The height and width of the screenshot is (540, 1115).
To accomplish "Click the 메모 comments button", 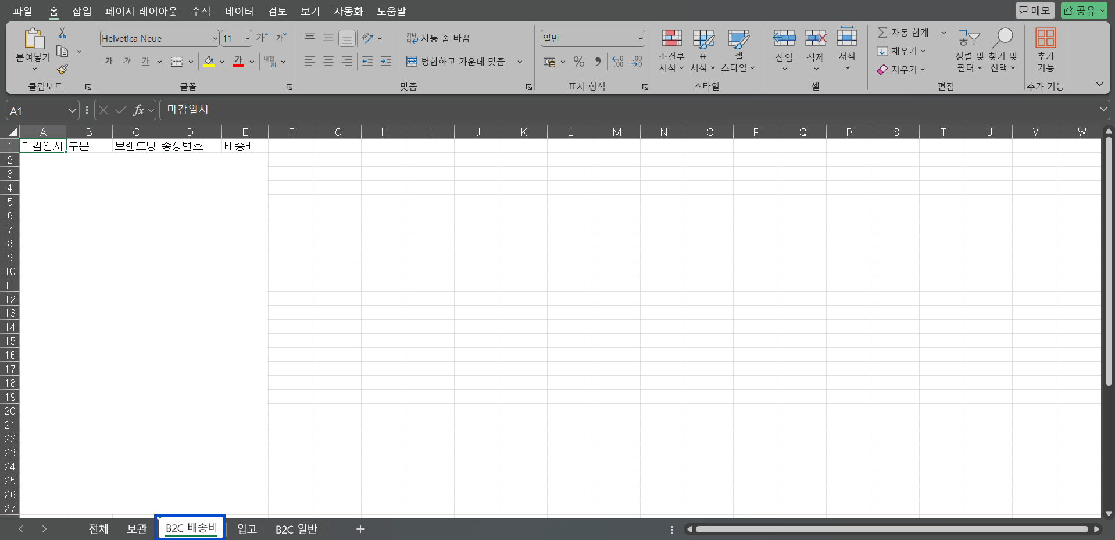I will (1035, 10).
